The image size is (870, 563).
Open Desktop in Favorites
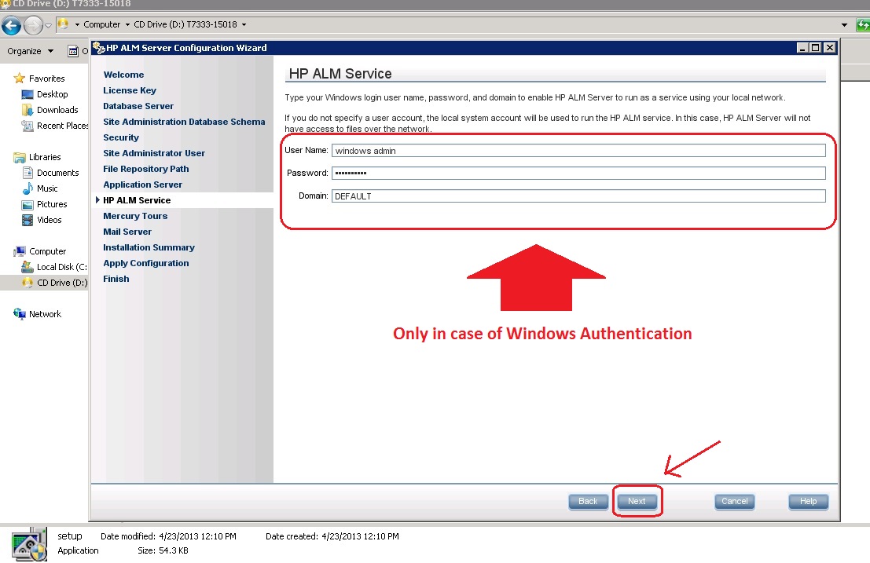coord(52,94)
